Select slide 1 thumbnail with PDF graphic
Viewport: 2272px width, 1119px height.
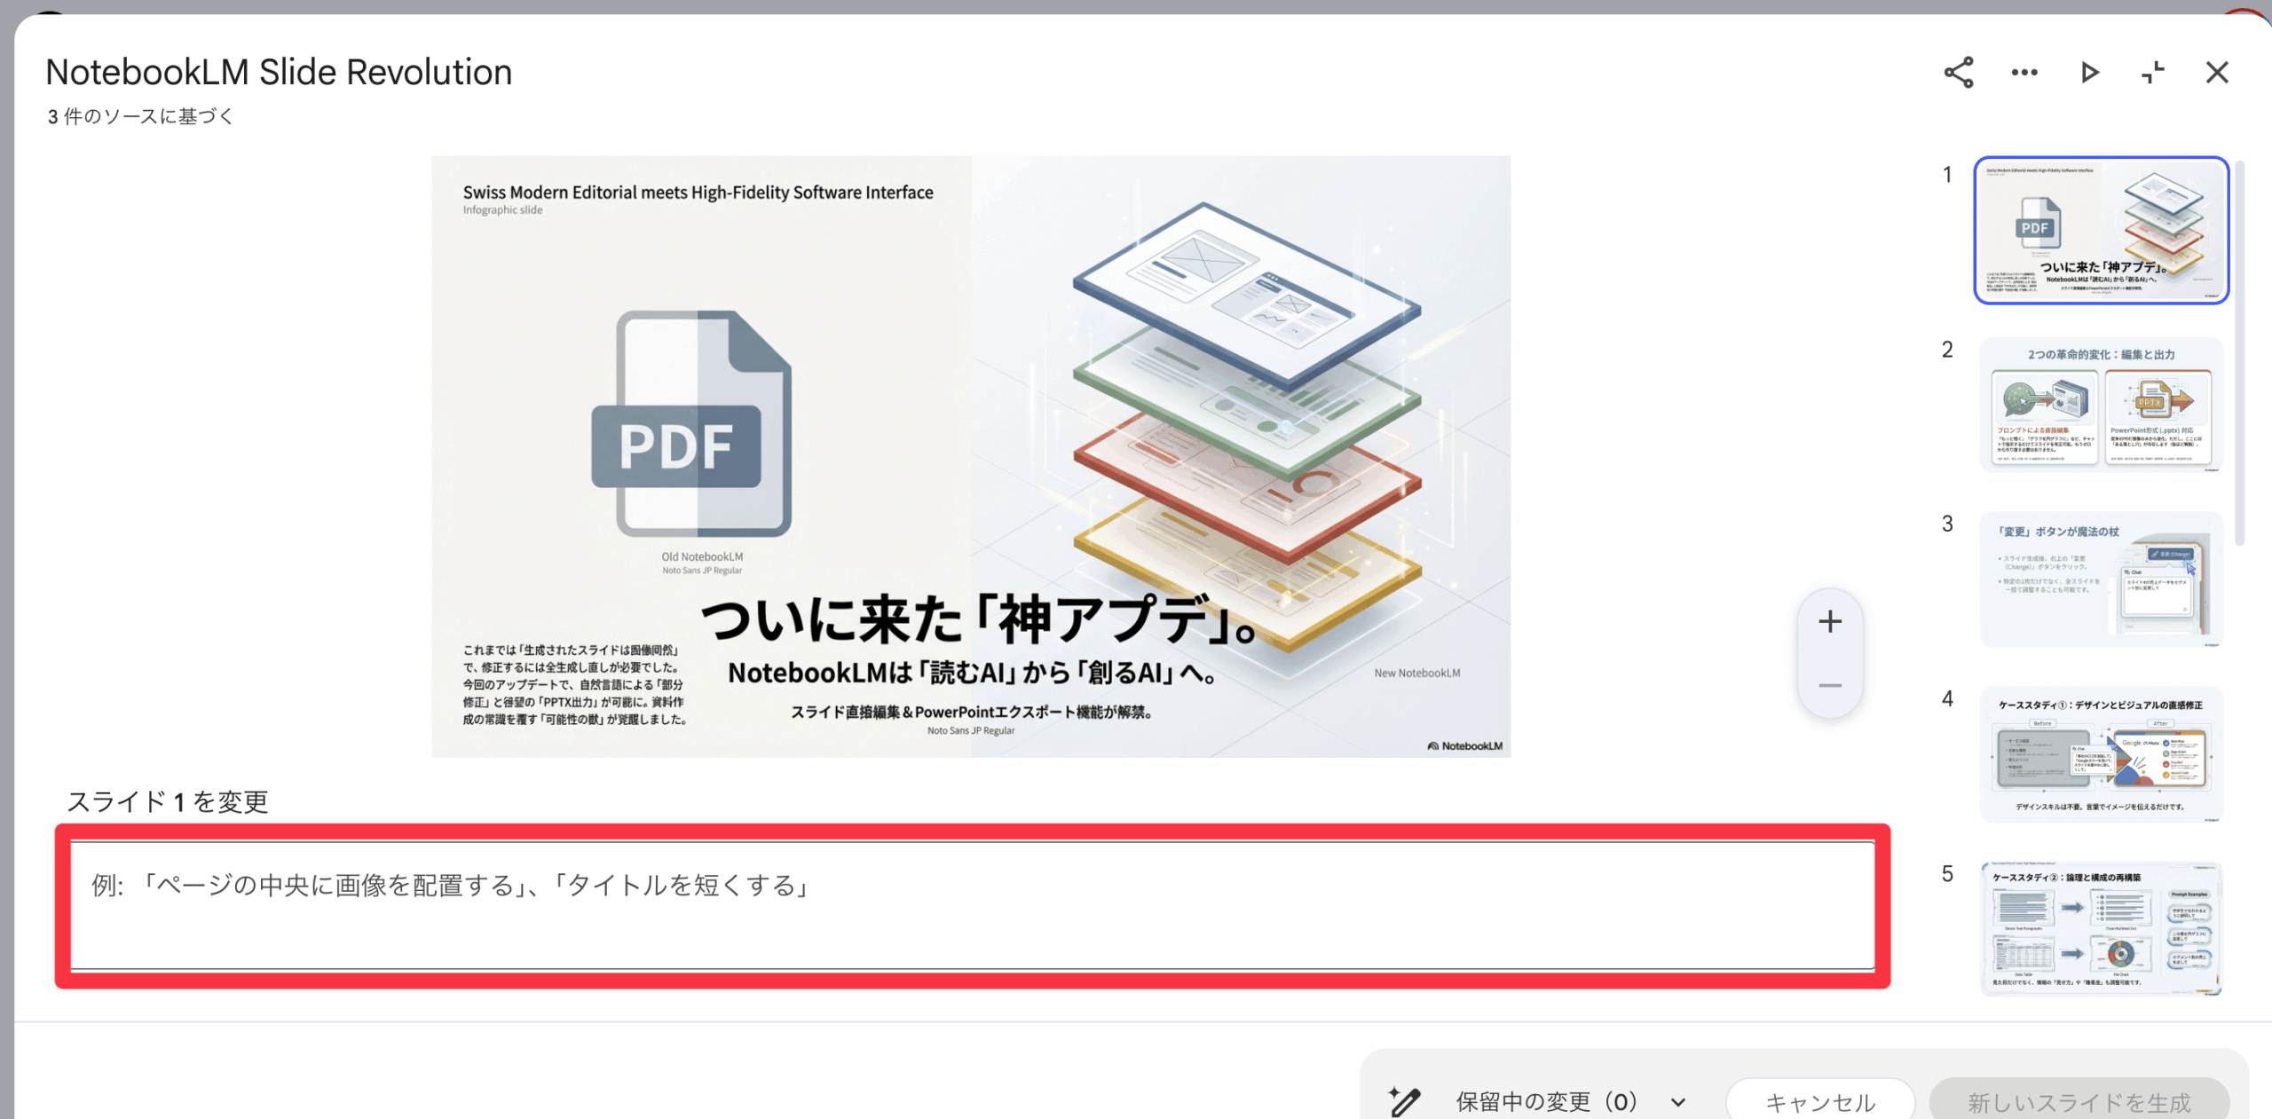click(x=2101, y=231)
